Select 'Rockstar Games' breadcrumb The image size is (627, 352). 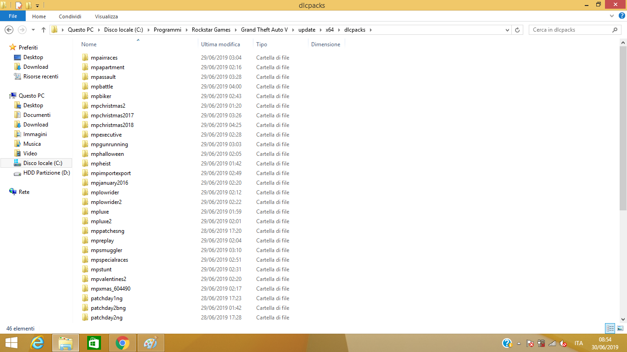pyautogui.click(x=211, y=30)
